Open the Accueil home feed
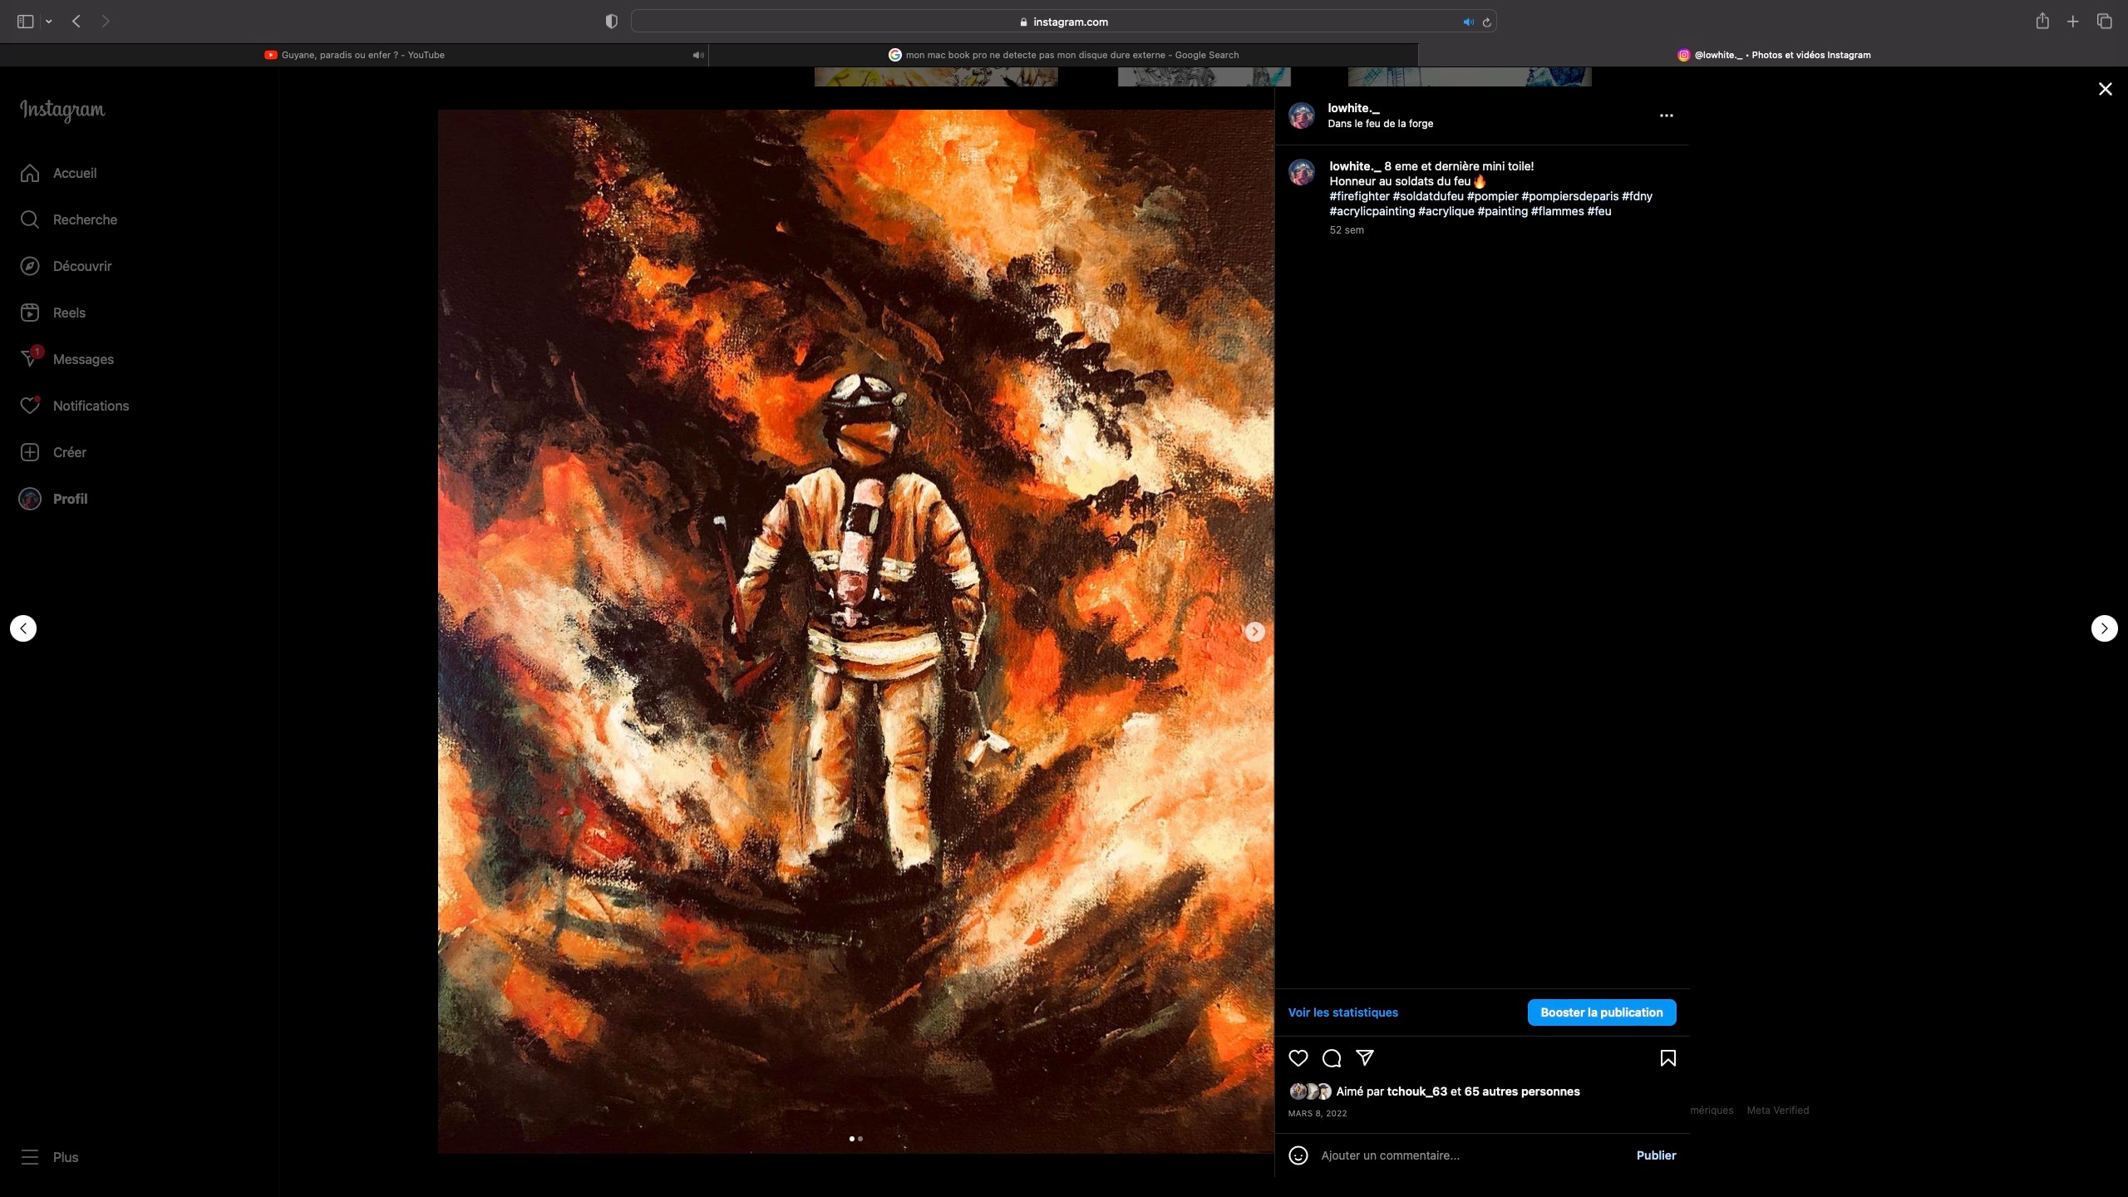 tap(75, 173)
